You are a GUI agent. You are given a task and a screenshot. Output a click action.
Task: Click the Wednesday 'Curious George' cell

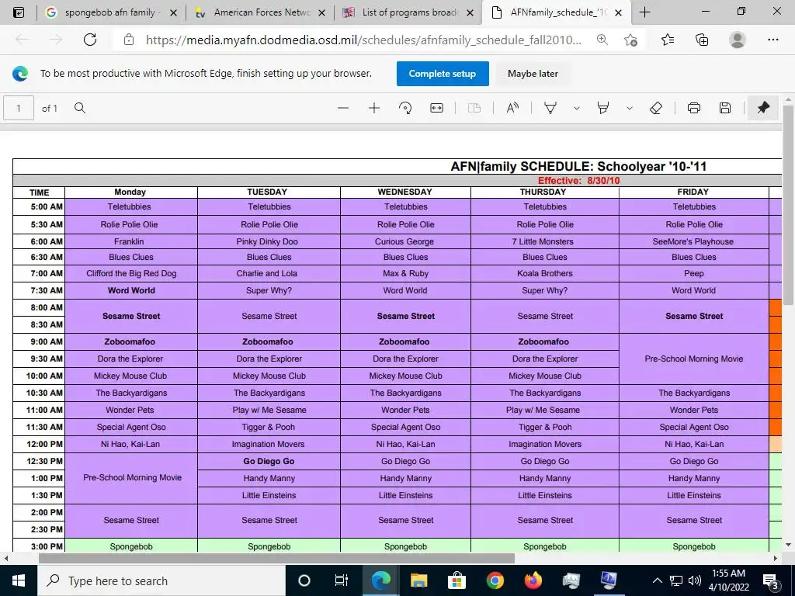(404, 242)
